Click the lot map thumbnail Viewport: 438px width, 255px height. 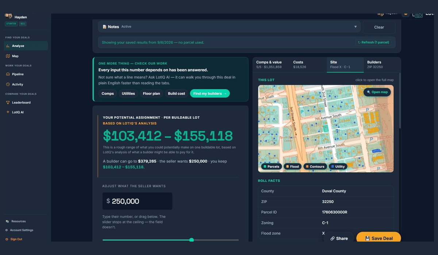point(326,129)
